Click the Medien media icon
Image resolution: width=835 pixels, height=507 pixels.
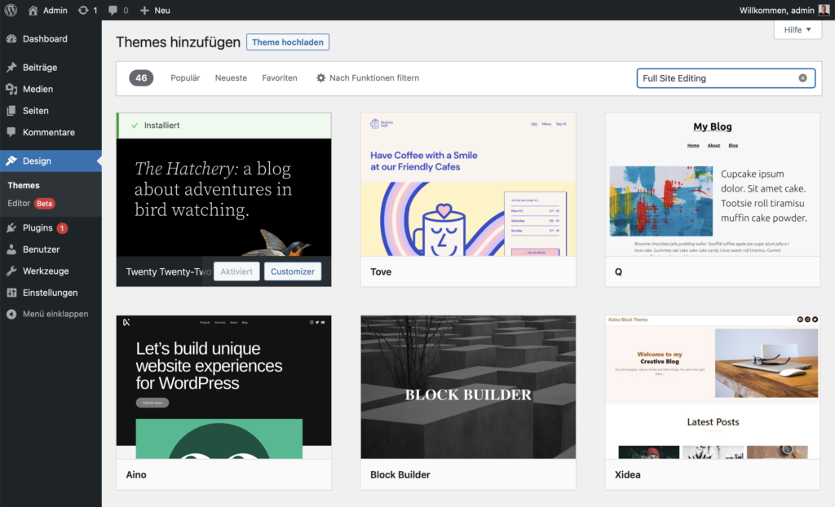click(11, 89)
